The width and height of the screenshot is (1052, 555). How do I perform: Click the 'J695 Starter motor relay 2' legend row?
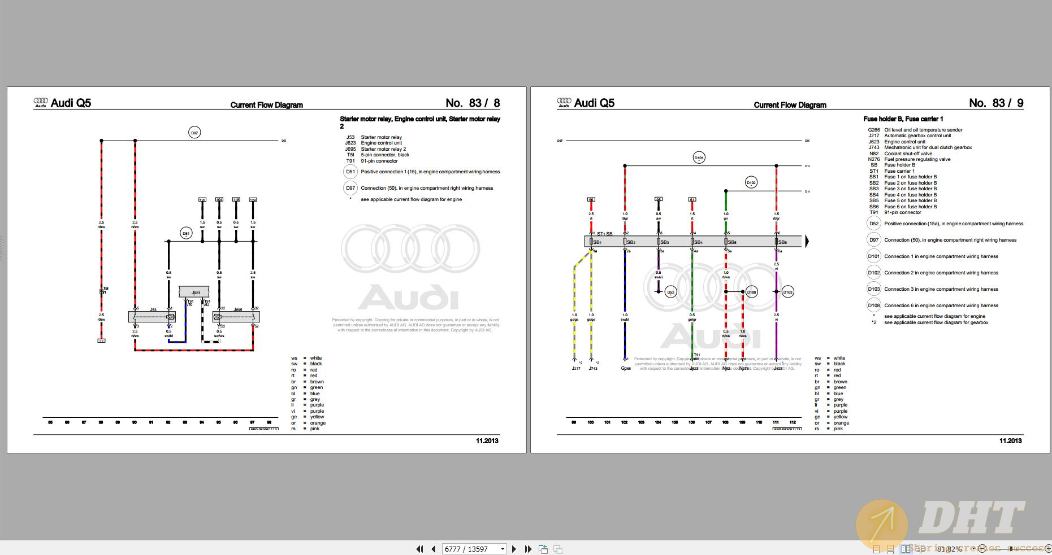[375, 149]
